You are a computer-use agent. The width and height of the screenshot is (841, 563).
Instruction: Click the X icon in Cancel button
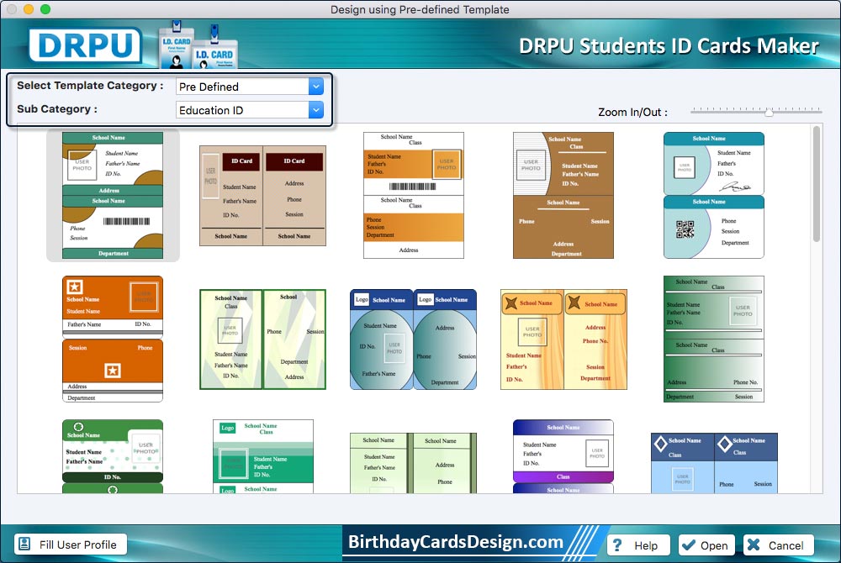click(754, 545)
